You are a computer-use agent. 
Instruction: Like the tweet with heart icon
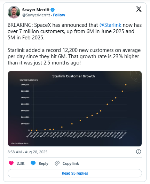11,163
